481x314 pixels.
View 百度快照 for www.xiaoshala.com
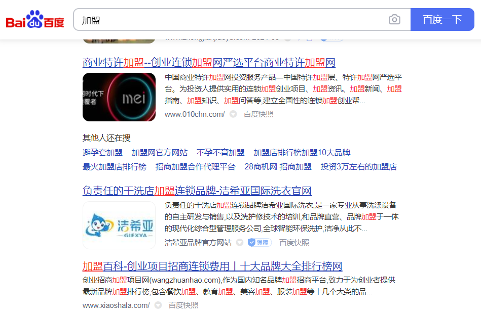[x=183, y=305]
